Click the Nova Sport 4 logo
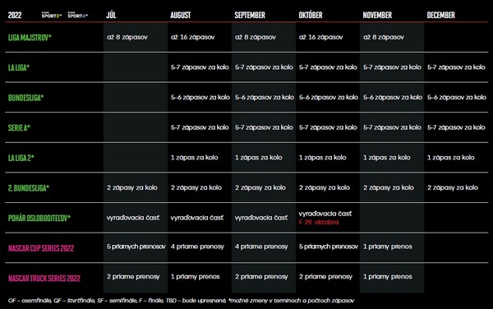Image resolution: width=493 pixels, height=309 pixels. [x=78, y=15]
